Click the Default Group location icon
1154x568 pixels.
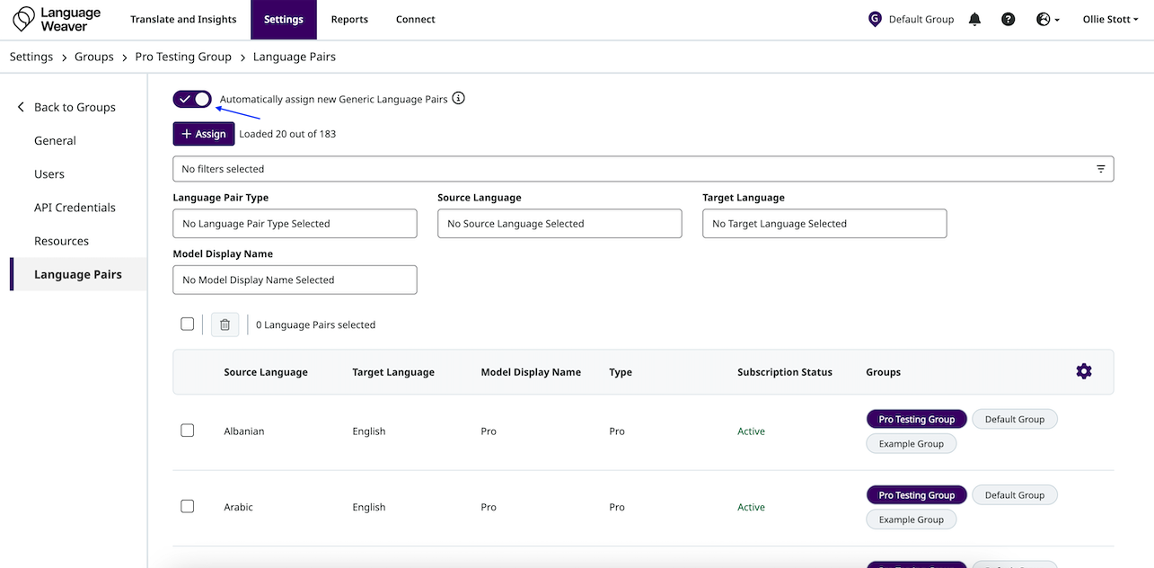[875, 19]
